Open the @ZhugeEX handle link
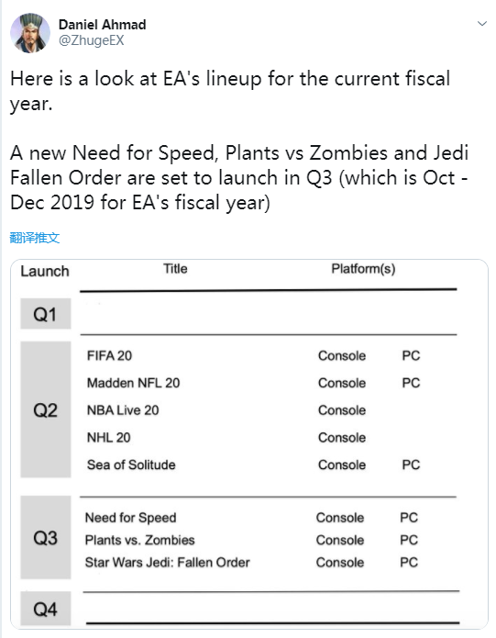Viewport: 496px width, 638px height. [x=92, y=40]
